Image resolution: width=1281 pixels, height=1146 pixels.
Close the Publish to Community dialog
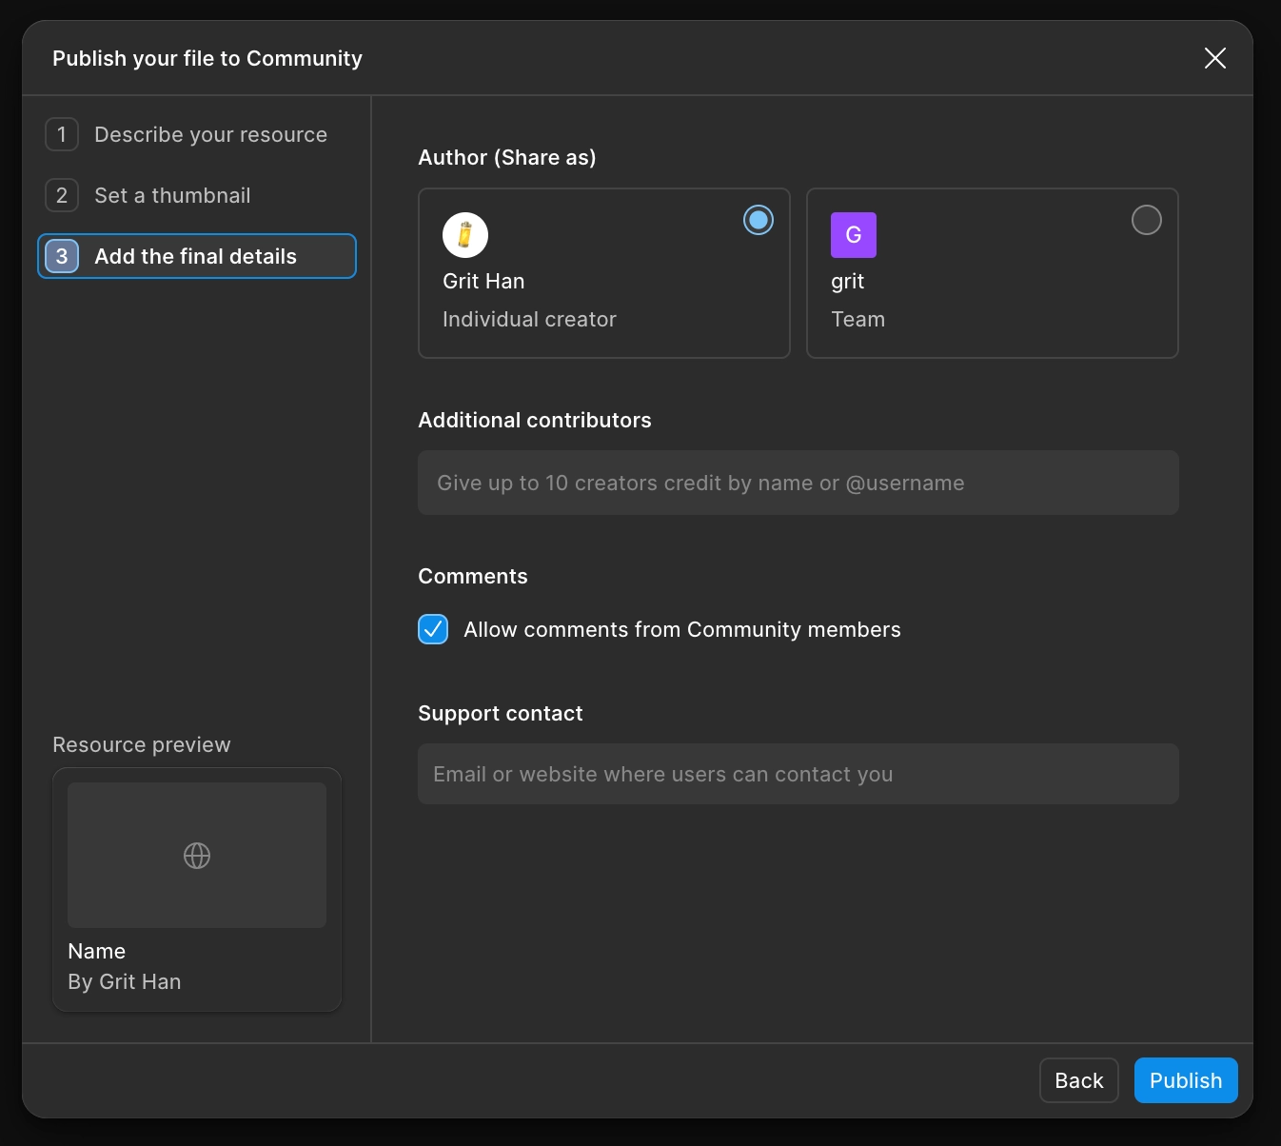(1214, 58)
